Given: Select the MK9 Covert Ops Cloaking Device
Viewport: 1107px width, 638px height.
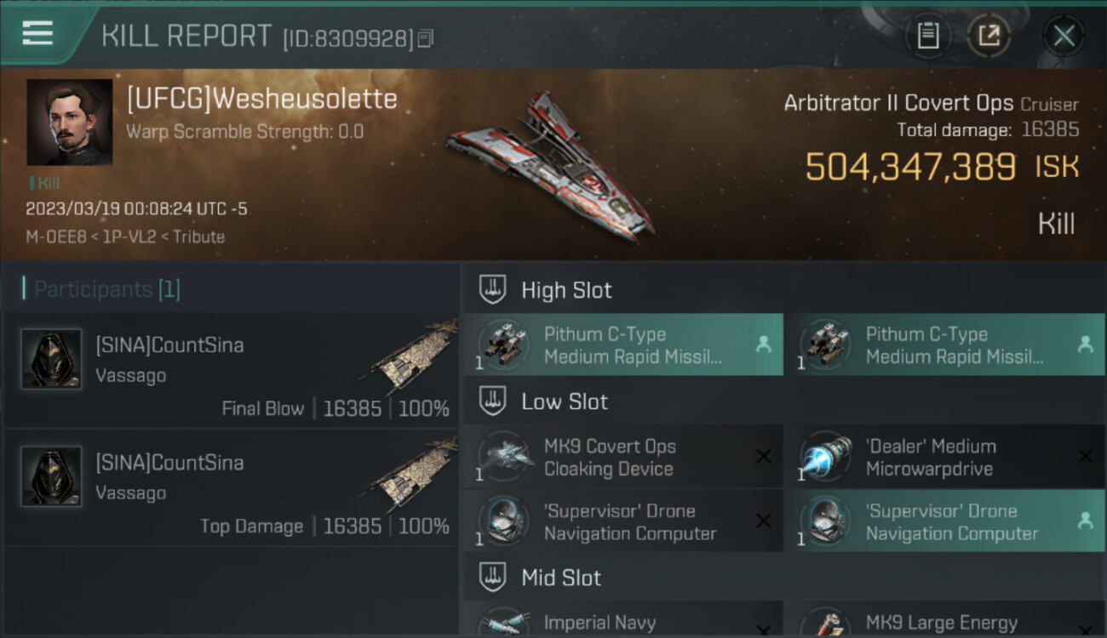Looking at the screenshot, I should pos(623,457).
